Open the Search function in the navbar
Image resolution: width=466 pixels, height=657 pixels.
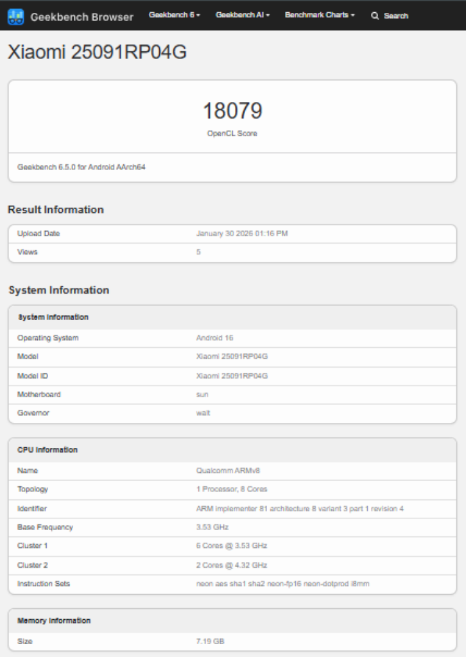(x=390, y=16)
